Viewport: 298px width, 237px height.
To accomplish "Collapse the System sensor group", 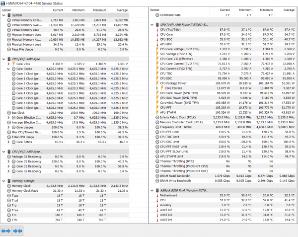I will tap(3, 15).
